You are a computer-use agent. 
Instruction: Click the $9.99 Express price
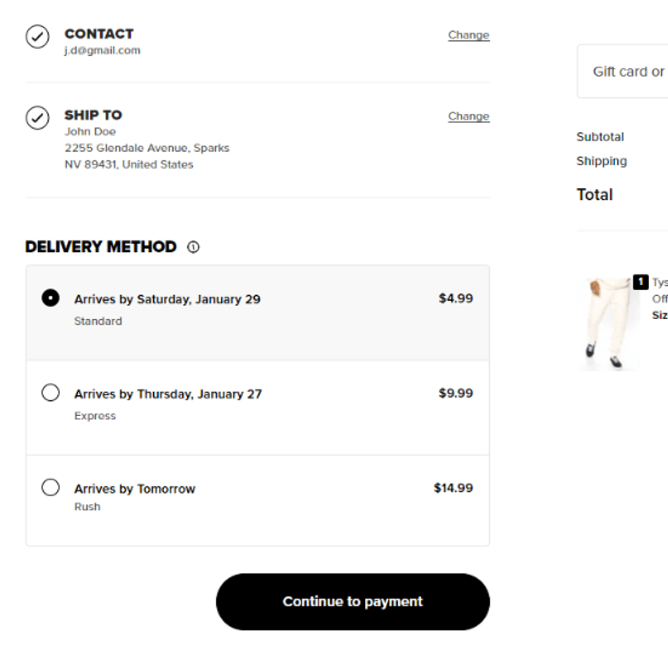click(x=456, y=393)
